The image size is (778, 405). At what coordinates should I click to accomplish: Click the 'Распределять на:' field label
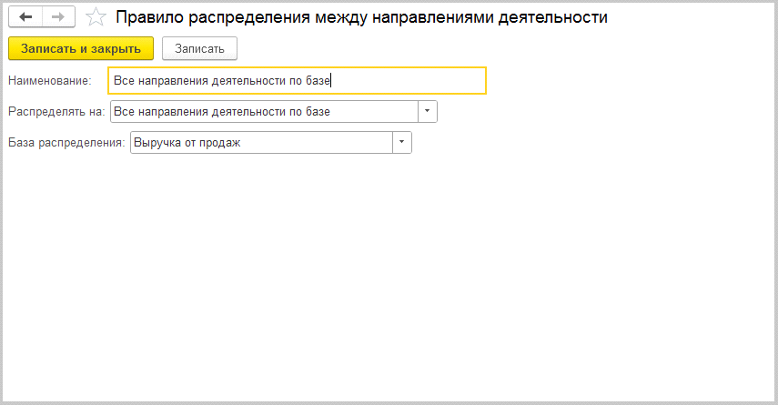point(56,112)
